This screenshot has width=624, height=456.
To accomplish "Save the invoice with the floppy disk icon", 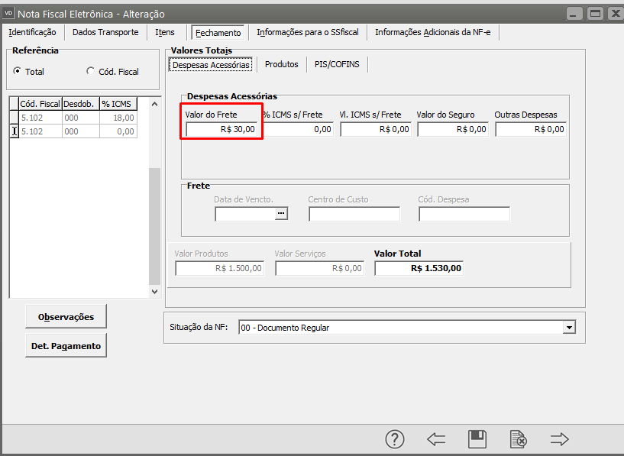I will point(477,439).
